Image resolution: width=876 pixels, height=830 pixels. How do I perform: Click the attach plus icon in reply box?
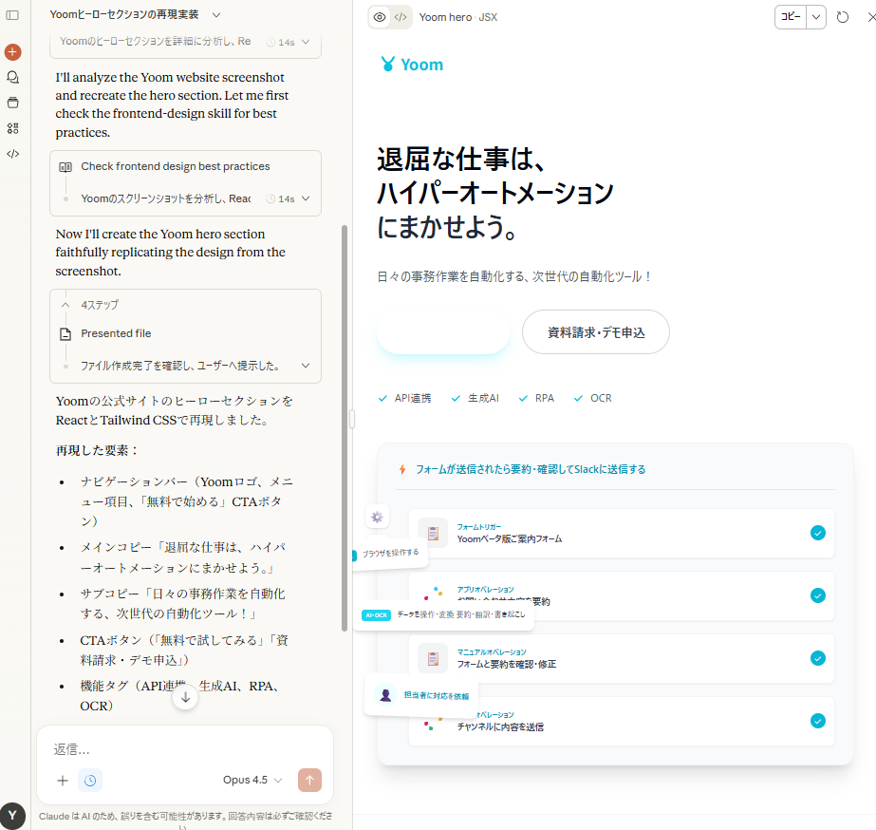pyautogui.click(x=63, y=781)
